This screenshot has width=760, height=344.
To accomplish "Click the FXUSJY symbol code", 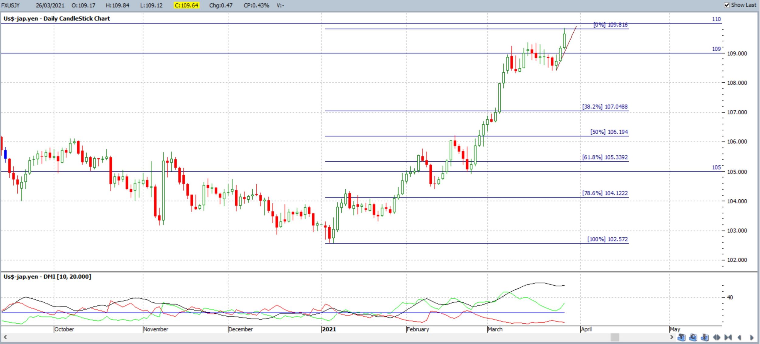I will (x=11, y=5).
